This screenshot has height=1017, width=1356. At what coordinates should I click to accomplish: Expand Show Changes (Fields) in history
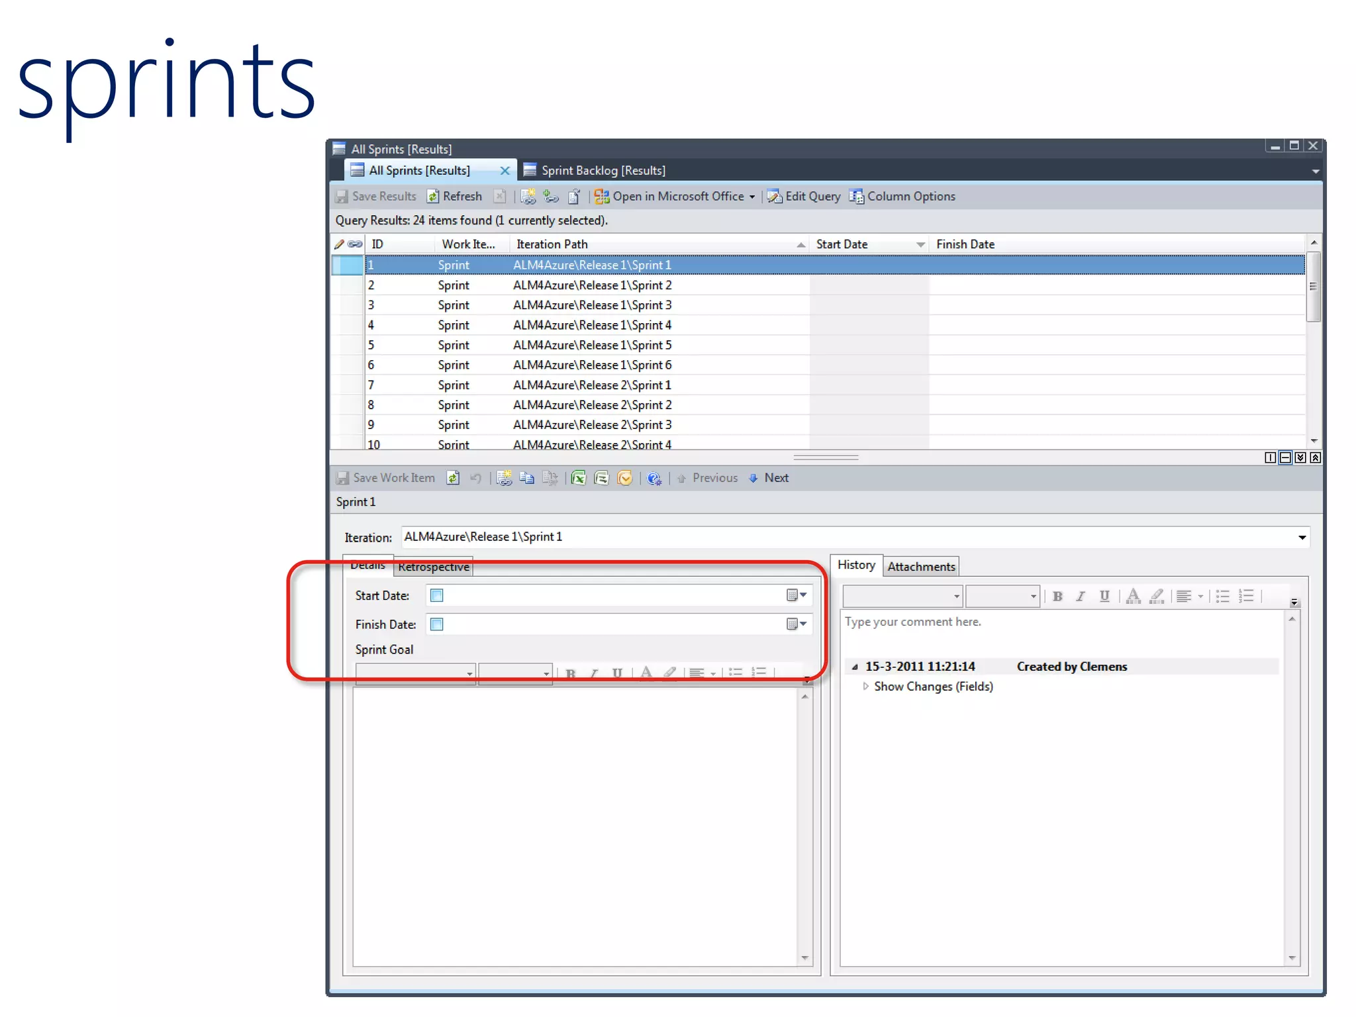point(865,687)
